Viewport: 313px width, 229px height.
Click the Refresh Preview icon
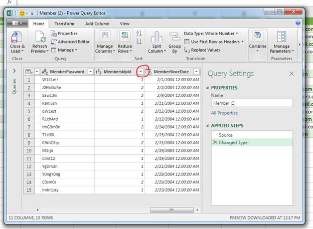(x=41, y=37)
